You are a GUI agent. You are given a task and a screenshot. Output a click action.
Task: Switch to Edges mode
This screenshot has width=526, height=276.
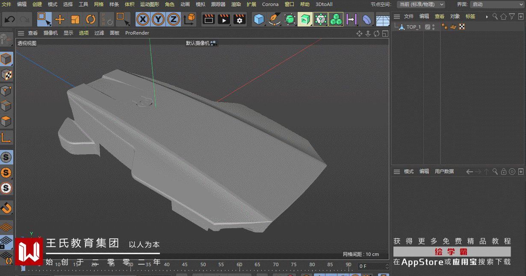(x=6, y=106)
